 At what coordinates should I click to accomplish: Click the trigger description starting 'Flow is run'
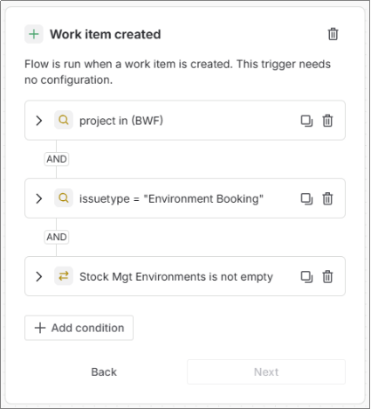coord(177,72)
